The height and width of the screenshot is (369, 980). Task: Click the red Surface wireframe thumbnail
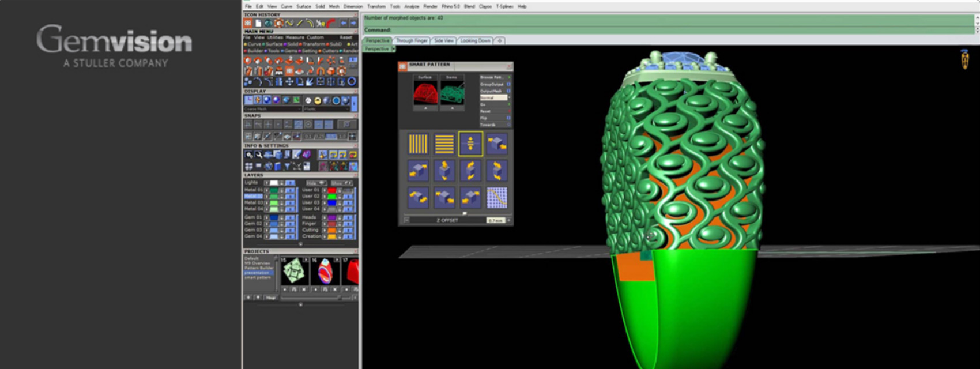point(425,93)
